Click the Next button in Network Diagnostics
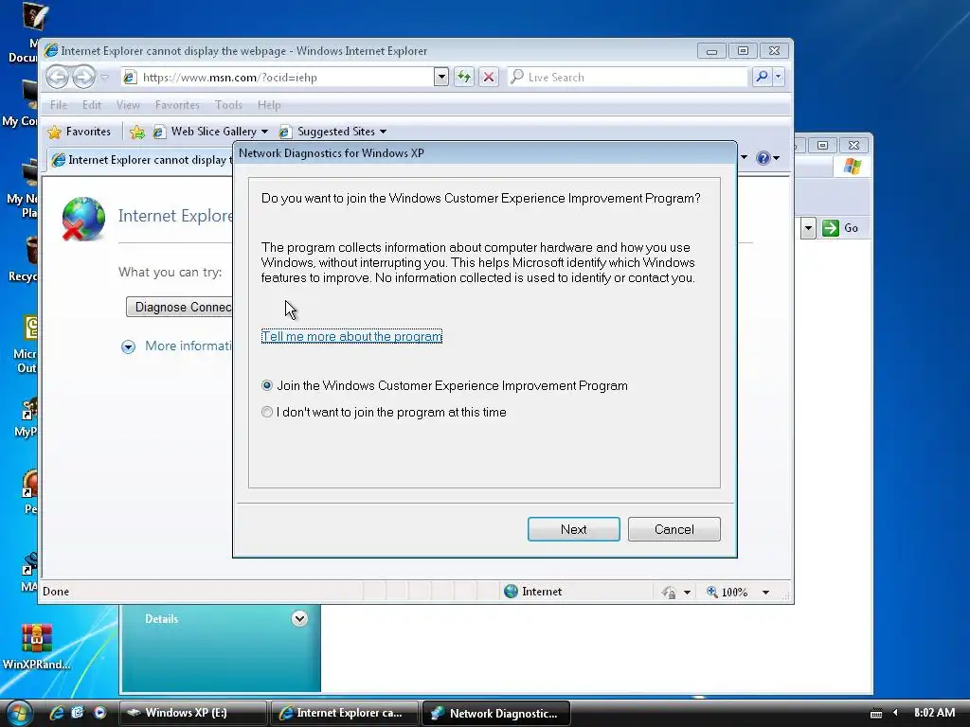 tap(573, 529)
